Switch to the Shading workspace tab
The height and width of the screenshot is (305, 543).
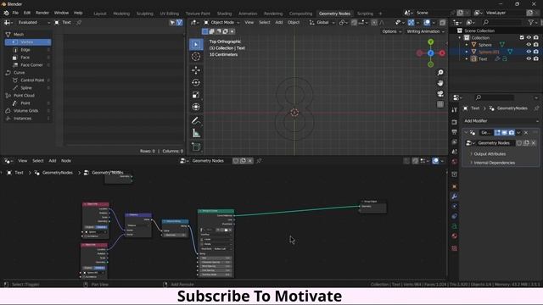tap(224, 14)
